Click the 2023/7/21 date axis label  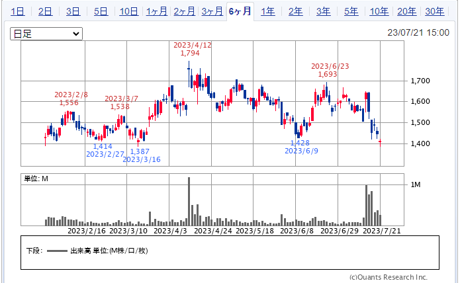click(382, 231)
